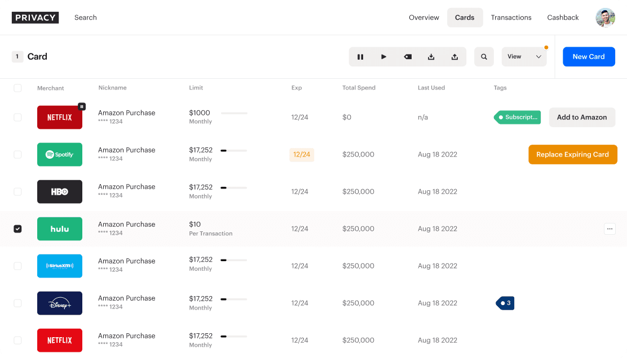Image resolution: width=627 pixels, height=358 pixels.
Task: Click the Spotify merchant logo
Action: pyautogui.click(x=60, y=154)
